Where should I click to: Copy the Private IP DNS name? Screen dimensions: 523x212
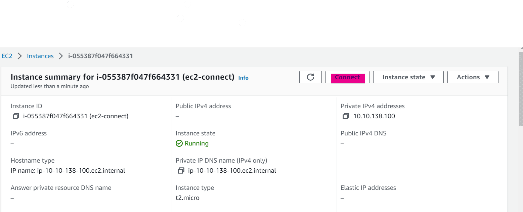click(181, 171)
